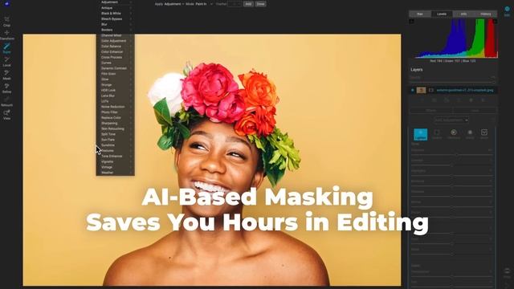The width and height of the screenshot is (514, 289).
Task: Expand the Dynamic Contrast submenu arrow
Action: click(131, 68)
